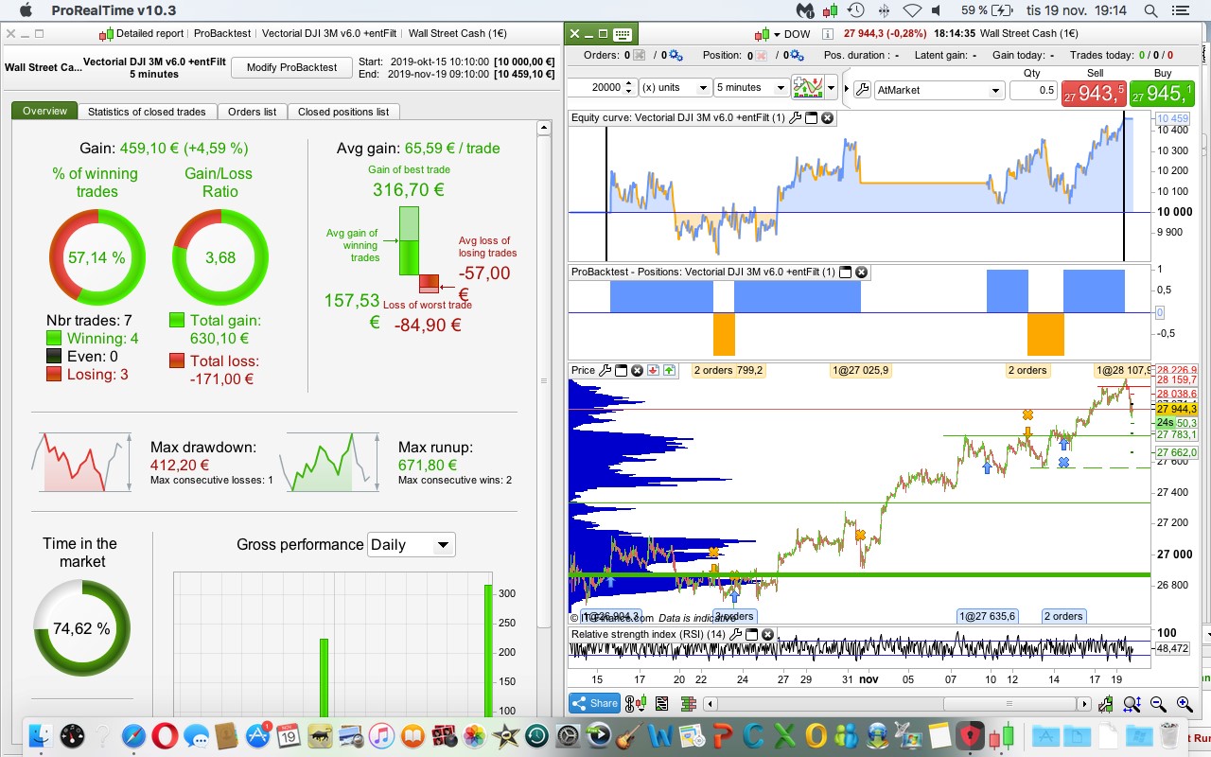Viewport: 1211px width, 757px height.
Task: Close the ProBacktest Positions panel
Action: (x=861, y=273)
